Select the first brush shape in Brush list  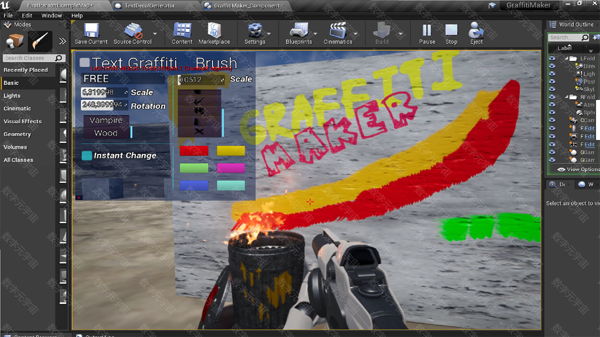pyautogui.click(x=198, y=93)
